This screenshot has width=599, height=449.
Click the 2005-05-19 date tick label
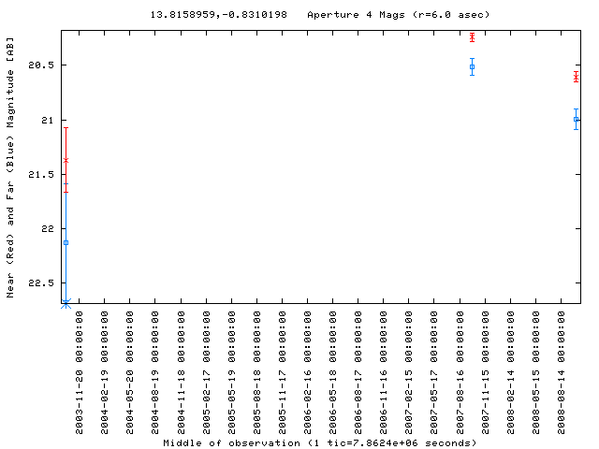(x=231, y=372)
